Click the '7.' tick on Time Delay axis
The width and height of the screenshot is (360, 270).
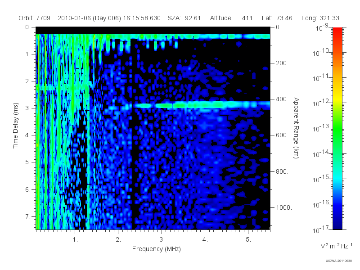(28, 216)
